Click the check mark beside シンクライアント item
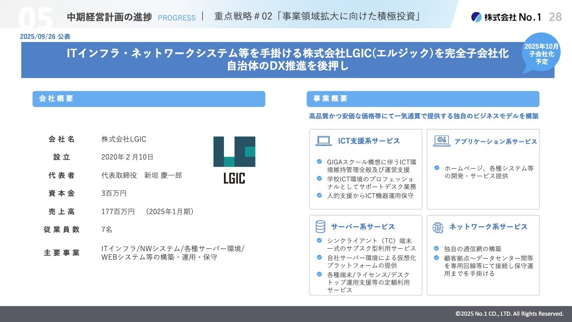This screenshot has width=572, height=322. point(319,240)
